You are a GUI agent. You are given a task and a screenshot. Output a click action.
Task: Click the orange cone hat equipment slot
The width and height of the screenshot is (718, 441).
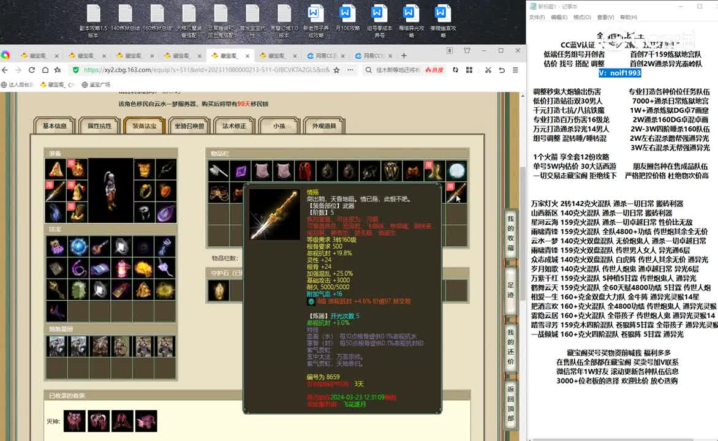click(x=56, y=169)
